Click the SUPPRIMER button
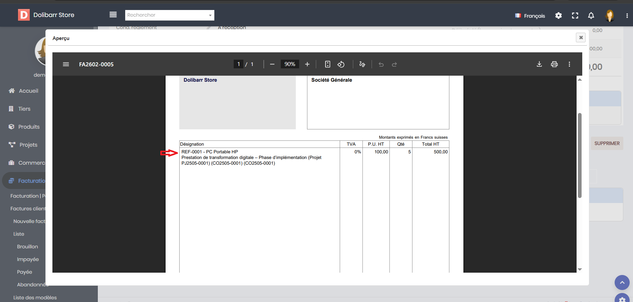 607,143
